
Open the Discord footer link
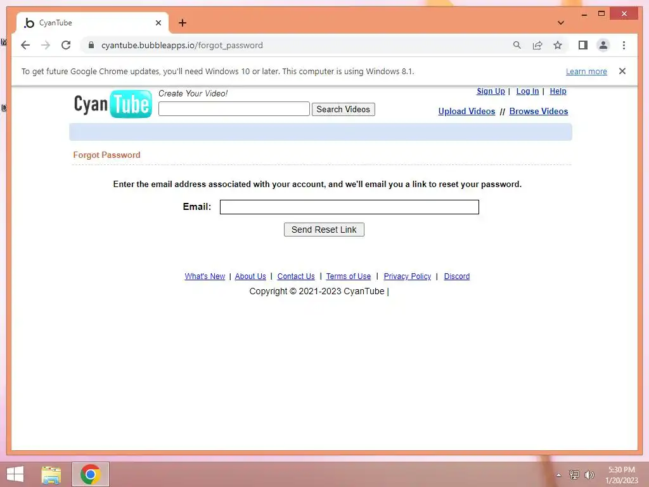457,276
